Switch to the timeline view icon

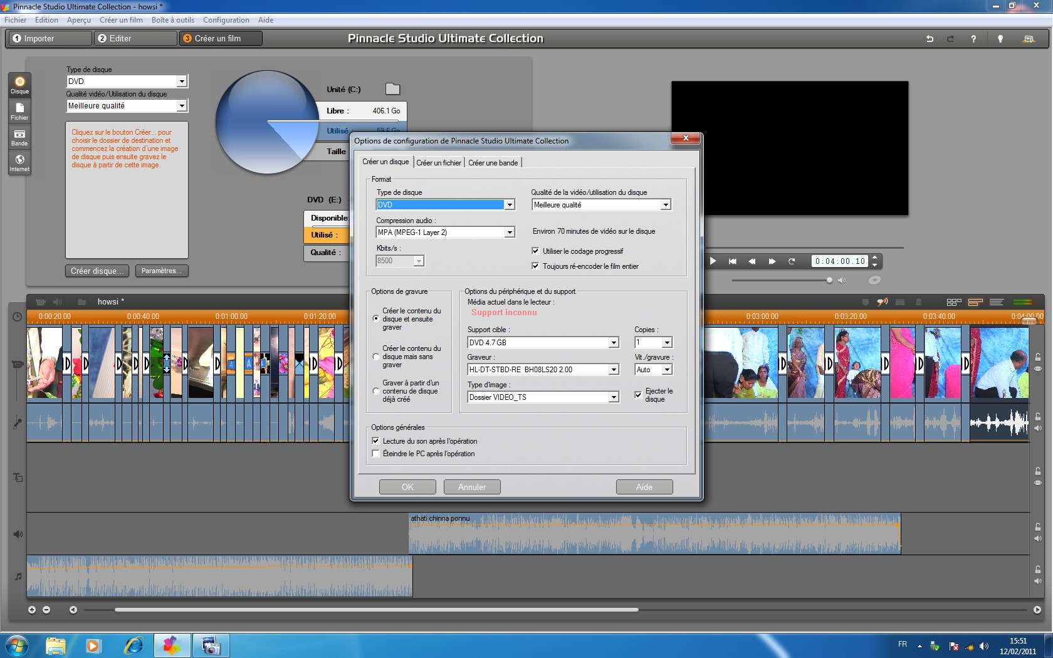[x=975, y=302]
